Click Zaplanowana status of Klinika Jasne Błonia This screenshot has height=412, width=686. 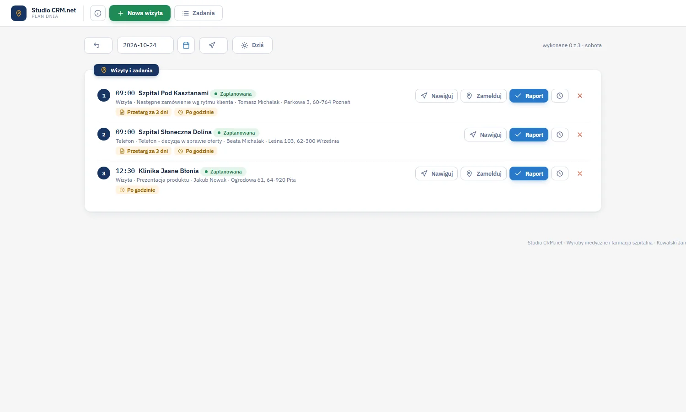point(223,172)
